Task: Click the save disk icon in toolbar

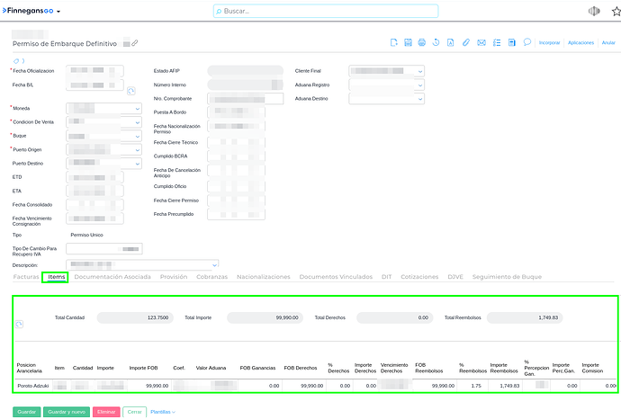Action: [x=408, y=42]
